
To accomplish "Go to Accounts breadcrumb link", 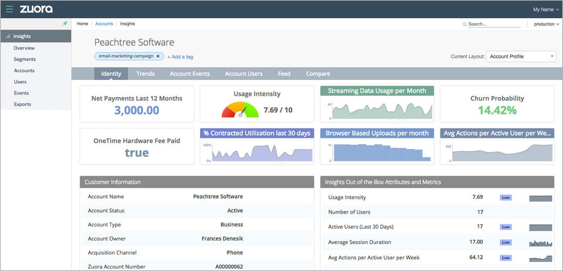I will point(104,24).
